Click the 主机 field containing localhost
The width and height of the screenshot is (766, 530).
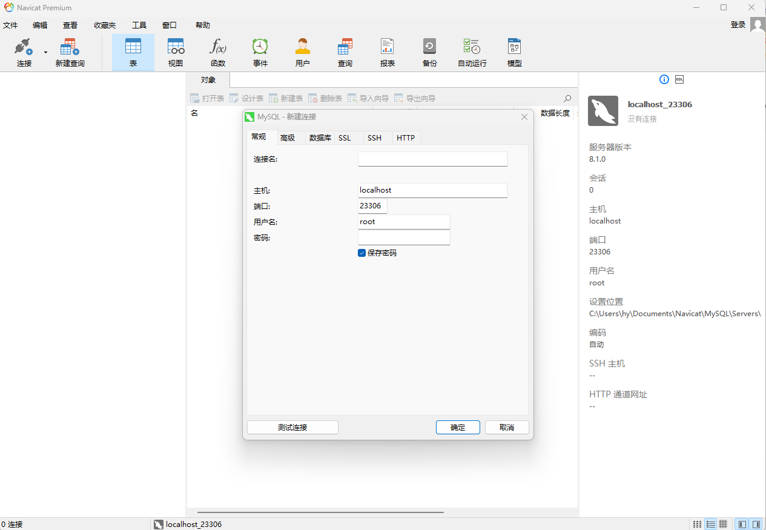click(432, 190)
